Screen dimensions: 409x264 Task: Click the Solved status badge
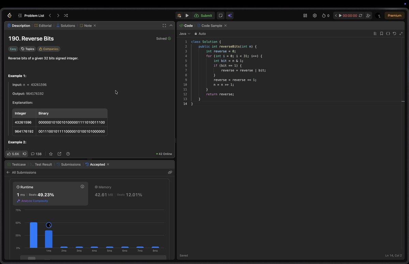tap(163, 39)
